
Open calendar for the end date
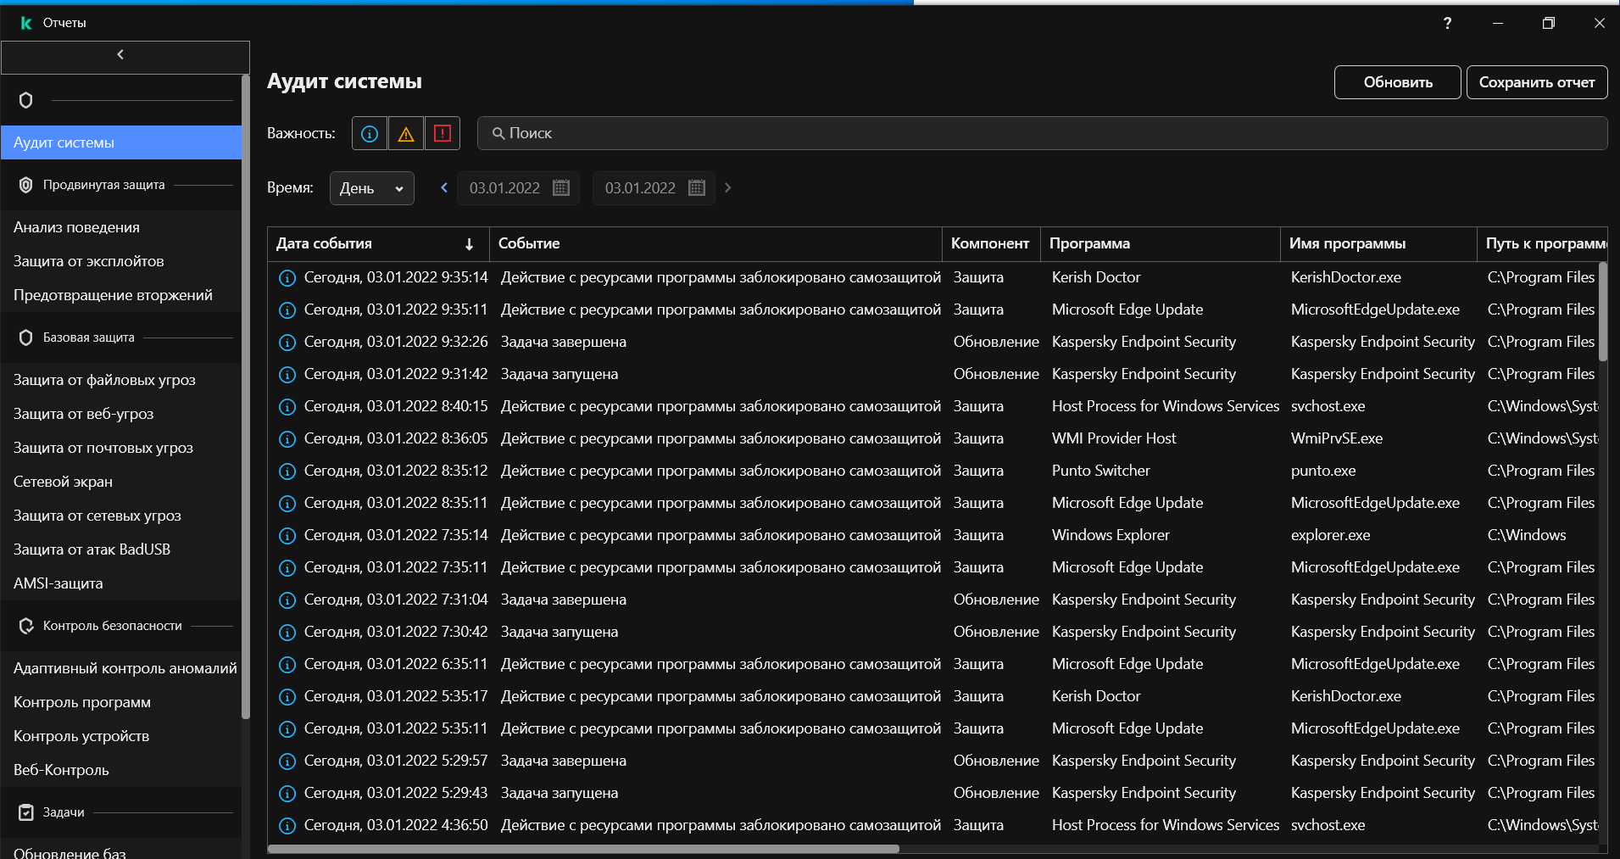pos(697,187)
